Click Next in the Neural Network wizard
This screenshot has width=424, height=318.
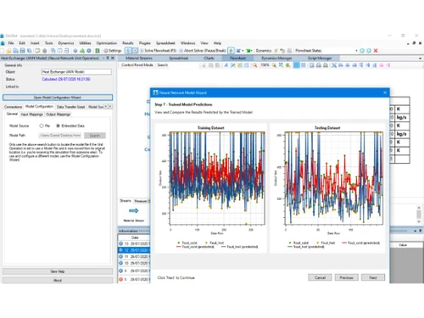373,277
